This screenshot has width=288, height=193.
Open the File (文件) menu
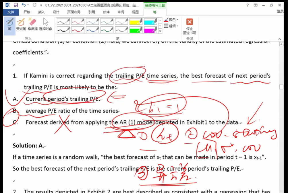[x=11, y=12]
